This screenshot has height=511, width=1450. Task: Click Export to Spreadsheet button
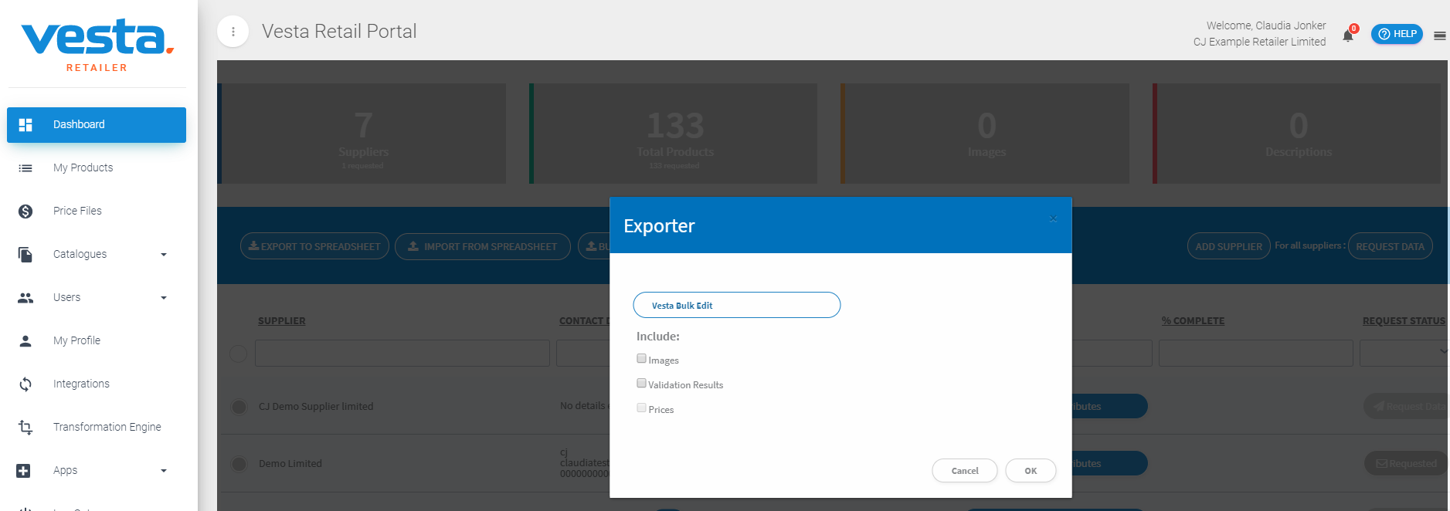314,246
